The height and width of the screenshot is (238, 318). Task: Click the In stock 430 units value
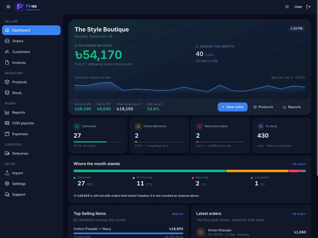(x=263, y=136)
